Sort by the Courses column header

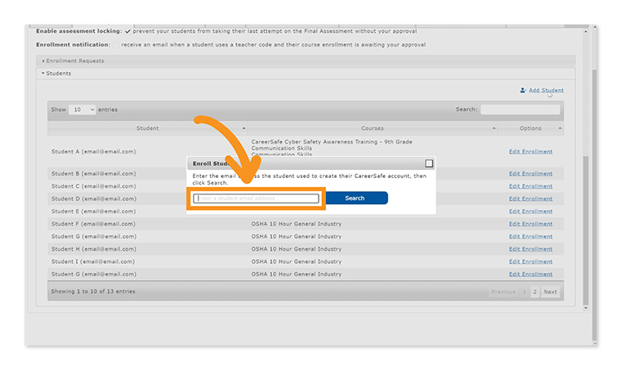tap(373, 128)
